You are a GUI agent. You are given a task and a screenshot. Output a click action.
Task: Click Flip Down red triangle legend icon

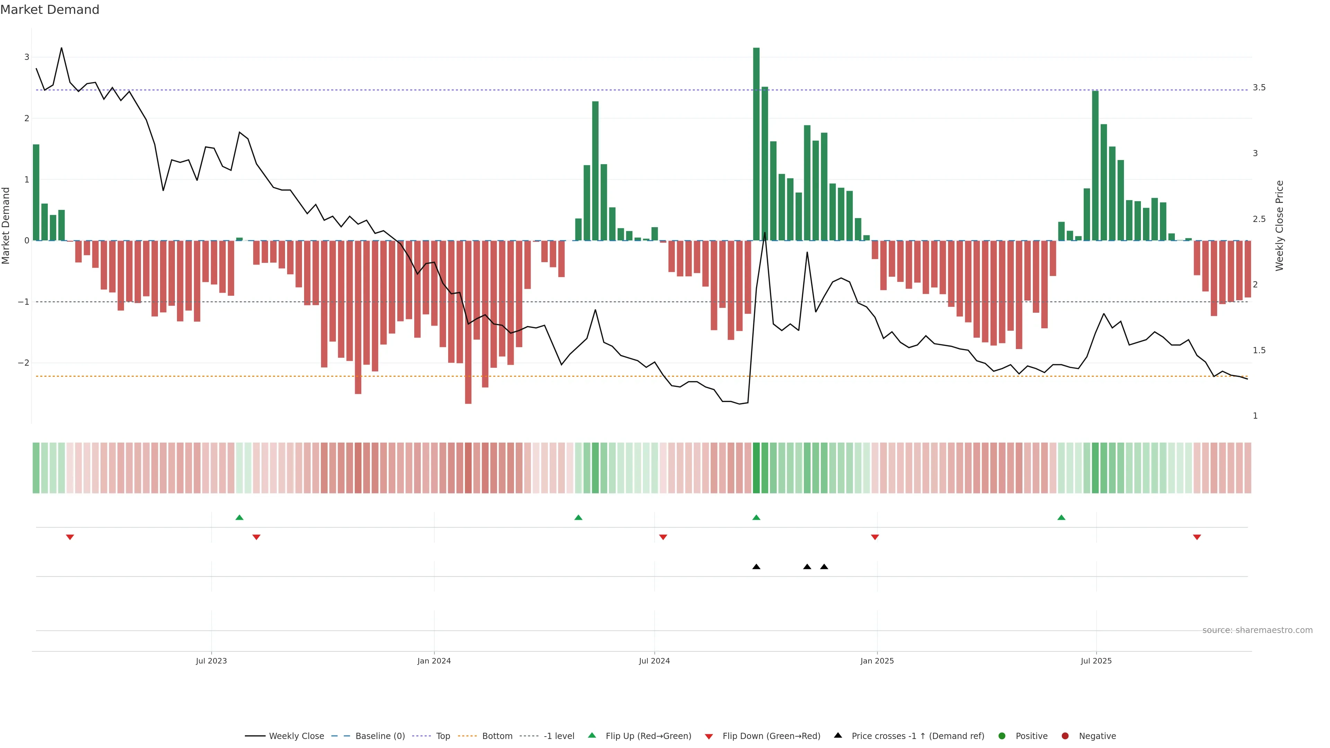tap(709, 736)
